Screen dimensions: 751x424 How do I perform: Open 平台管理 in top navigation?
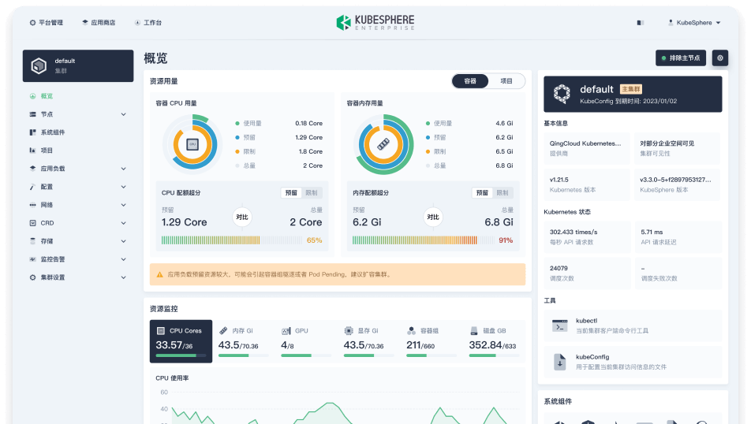(46, 23)
